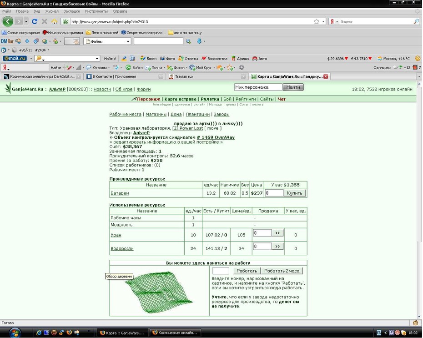Open the URL bar history dropdown arrow
Screen dimensions: 423x338
click(323, 21)
